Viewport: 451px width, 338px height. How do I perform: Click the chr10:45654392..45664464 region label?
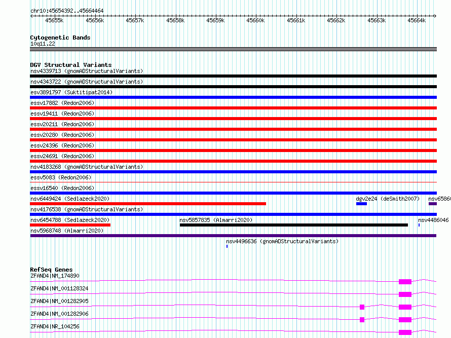[67, 11]
